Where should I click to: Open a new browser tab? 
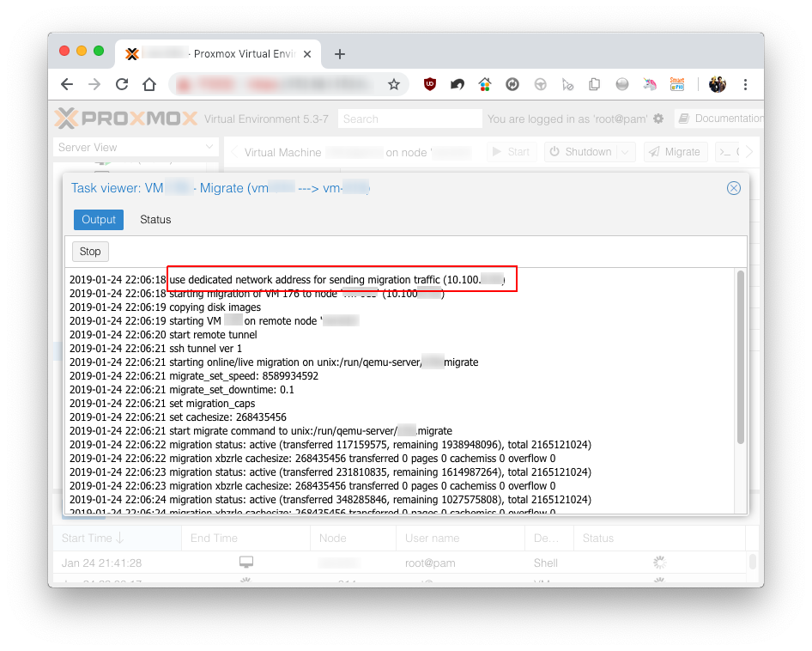[340, 54]
